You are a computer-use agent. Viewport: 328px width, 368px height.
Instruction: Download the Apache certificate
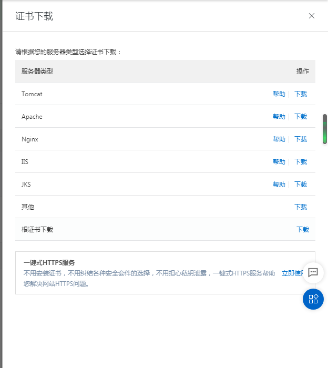(301, 116)
